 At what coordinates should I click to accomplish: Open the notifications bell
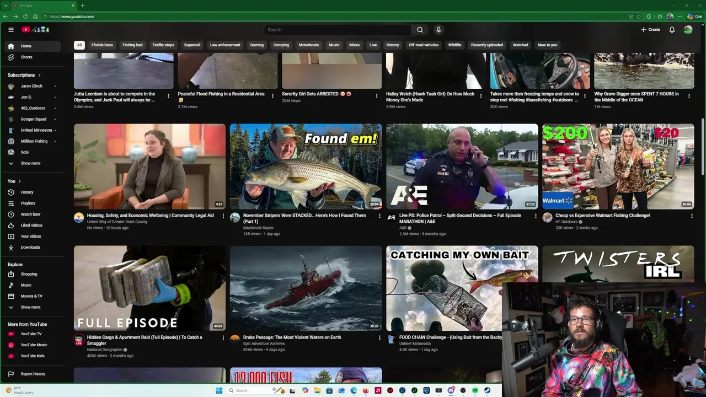coord(672,30)
